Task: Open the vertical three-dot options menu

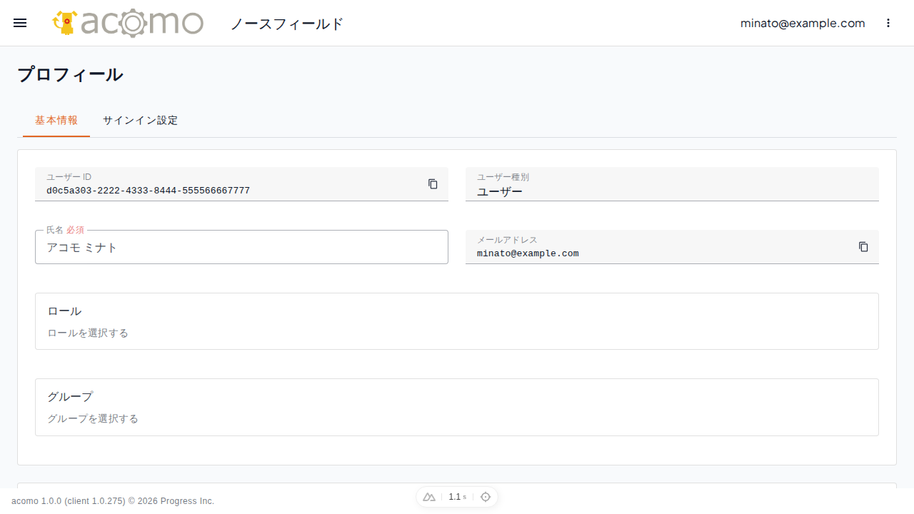Action: point(888,23)
